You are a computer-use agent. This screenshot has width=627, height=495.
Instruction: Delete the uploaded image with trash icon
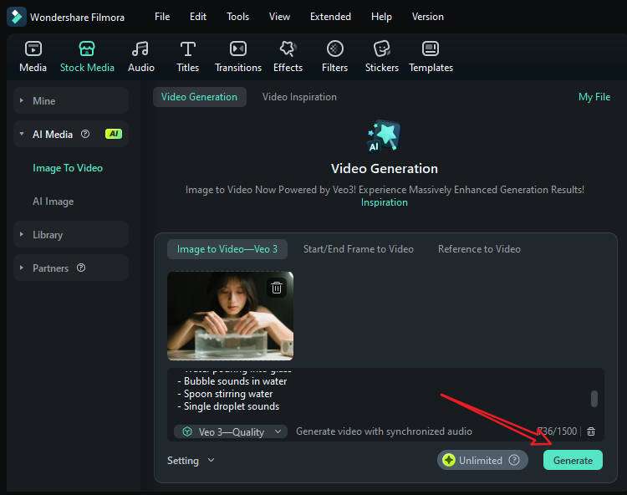277,288
